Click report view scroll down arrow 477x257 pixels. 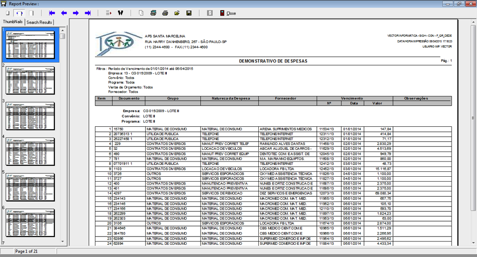coord(474,243)
